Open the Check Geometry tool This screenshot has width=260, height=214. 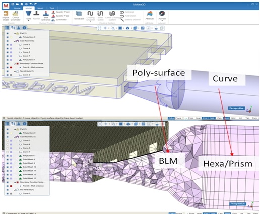[16, 16]
